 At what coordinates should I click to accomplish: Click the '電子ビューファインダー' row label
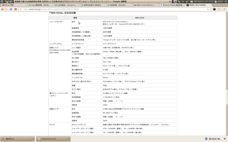59,93
